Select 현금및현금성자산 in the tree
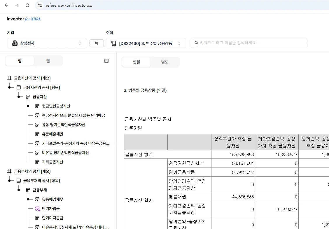The width and height of the screenshot is (329, 229). (56, 106)
